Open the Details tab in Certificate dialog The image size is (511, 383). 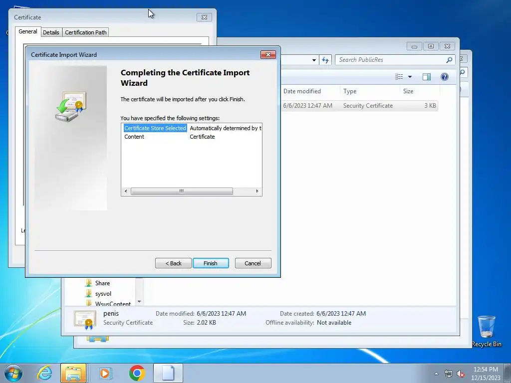(x=51, y=32)
